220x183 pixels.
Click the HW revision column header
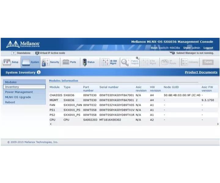(x=155, y=89)
